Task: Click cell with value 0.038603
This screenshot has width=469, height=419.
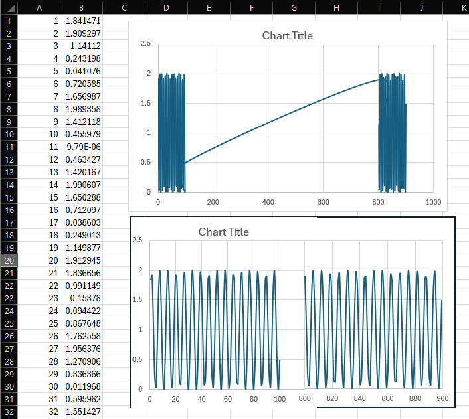Action: (x=81, y=222)
